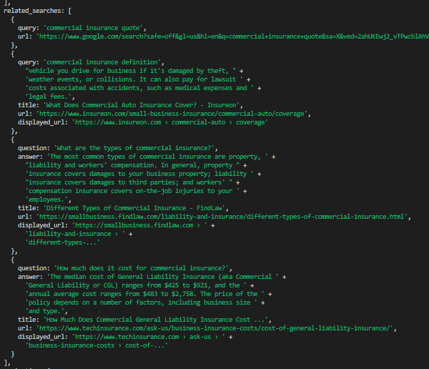The image size is (429, 369).
Task: Click the 'liability-and-insurance ›' string
Action: pos(75,234)
